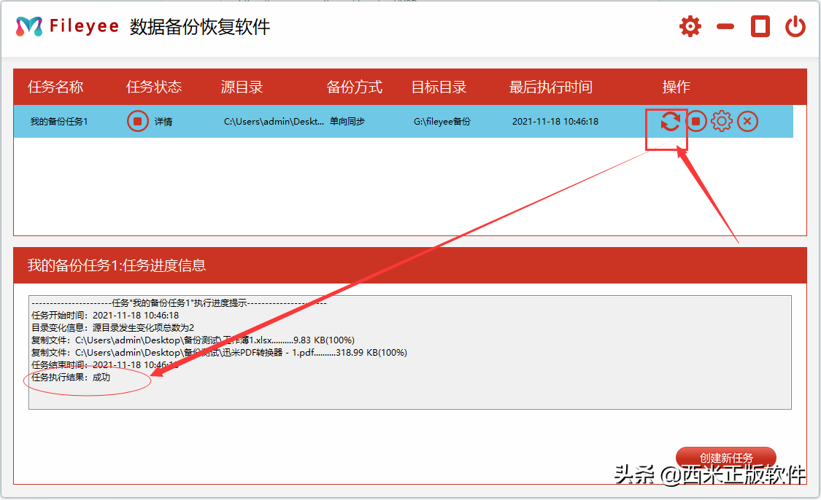Click the 源目录 column header

242,87
